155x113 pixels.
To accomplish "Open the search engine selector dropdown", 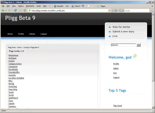I will [x=122, y=10].
